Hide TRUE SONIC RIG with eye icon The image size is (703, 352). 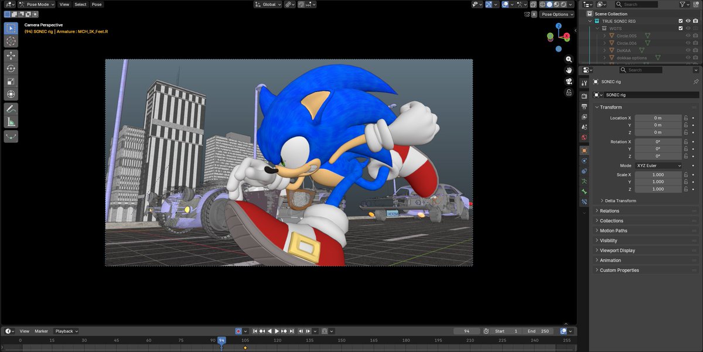(x=688, y=21)
